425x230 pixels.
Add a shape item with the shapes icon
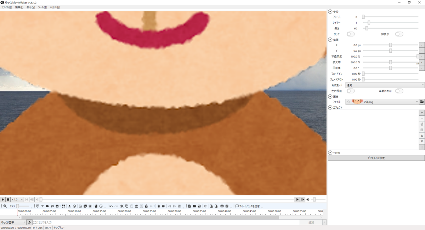(63, 206)
